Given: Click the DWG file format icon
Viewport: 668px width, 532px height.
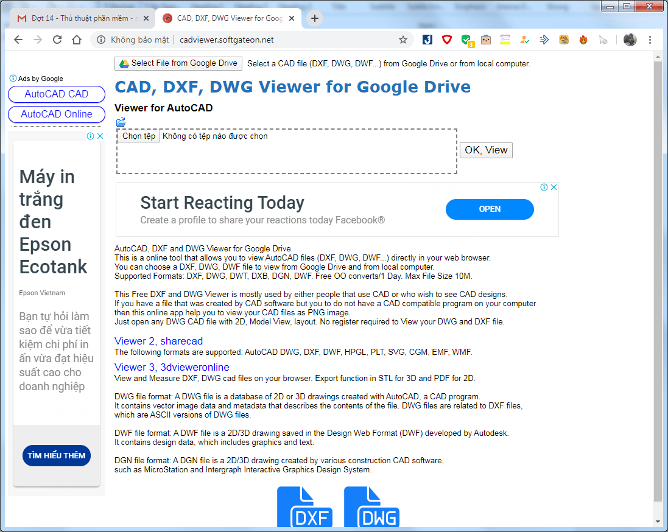Looking at the screenshot, I should pyautogui.click(x=371, y=507).
